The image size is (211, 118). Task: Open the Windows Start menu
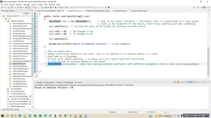(x=2, y=116)
